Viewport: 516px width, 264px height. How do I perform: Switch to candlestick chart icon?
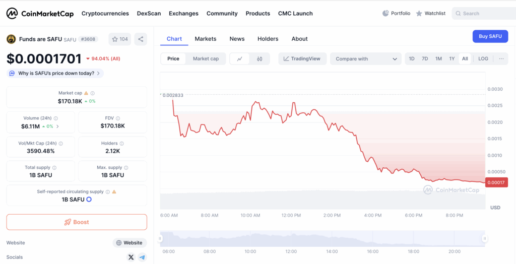(260, 59)
